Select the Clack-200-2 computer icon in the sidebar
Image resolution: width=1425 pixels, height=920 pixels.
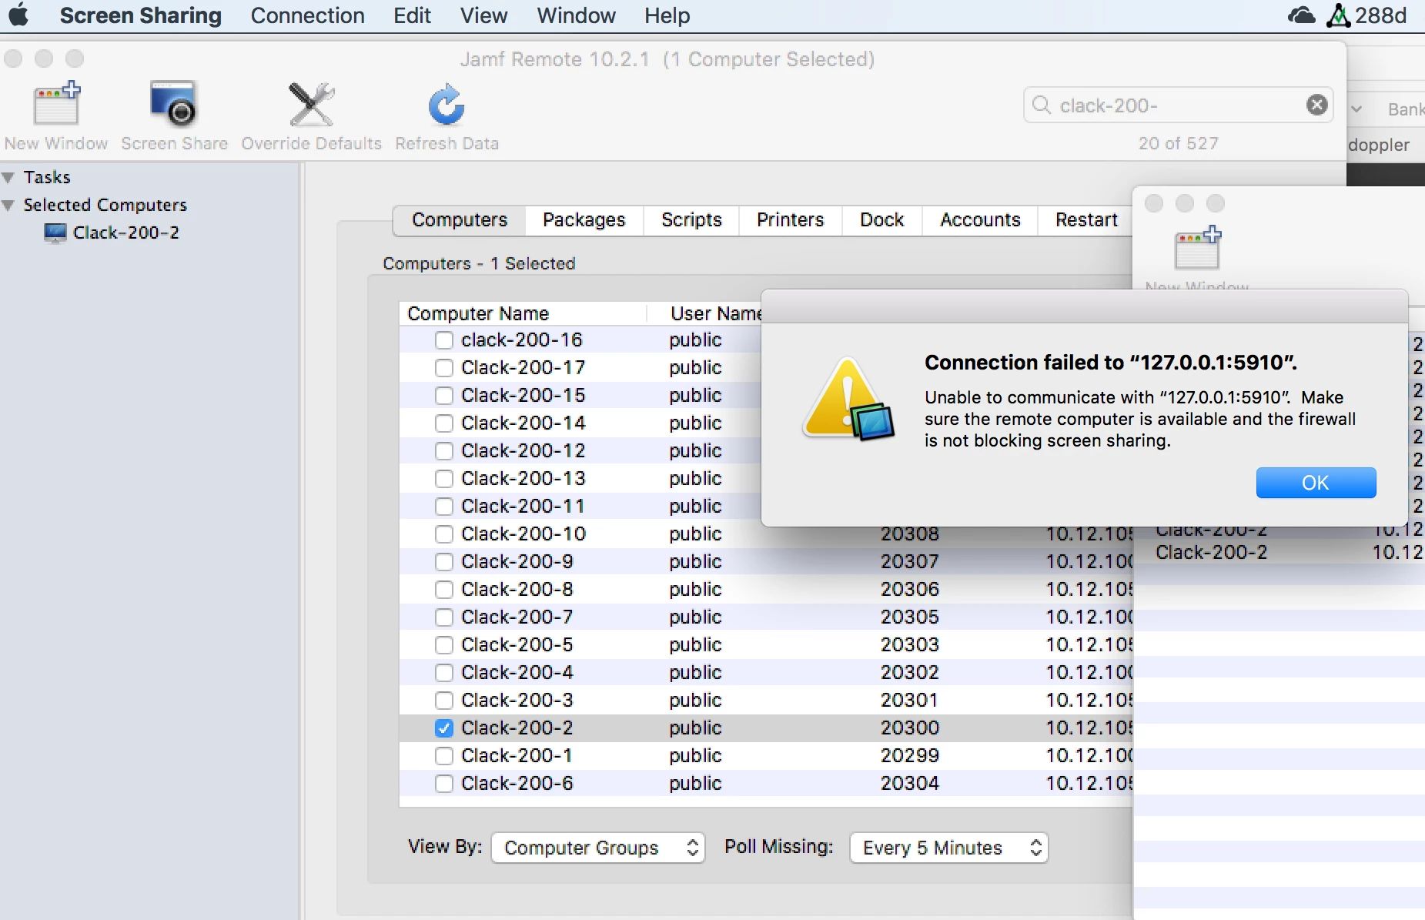click(x=55, y=233)
